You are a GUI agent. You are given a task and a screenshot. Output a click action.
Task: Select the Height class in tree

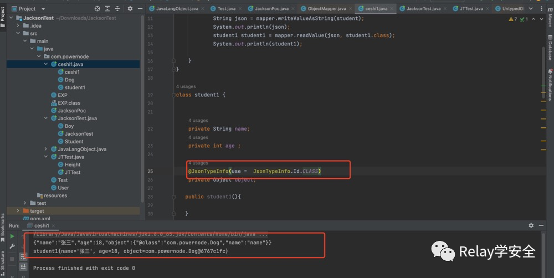coord(73,164)
